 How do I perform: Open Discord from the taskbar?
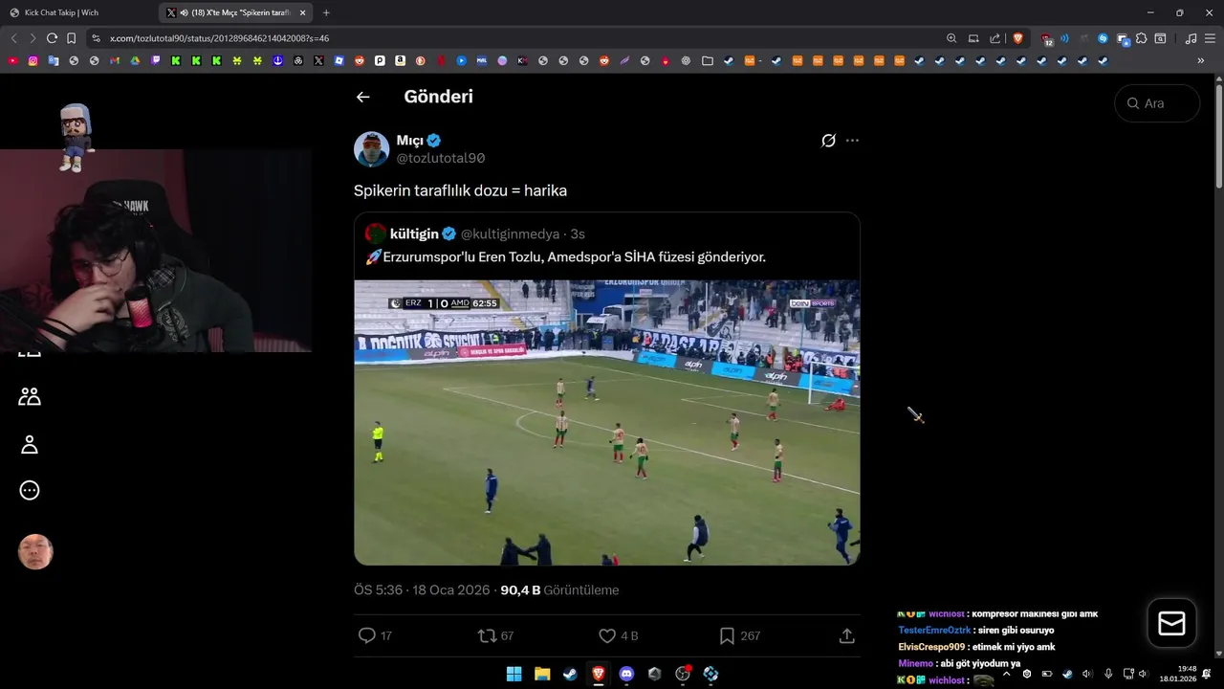[x=626, y=674]
